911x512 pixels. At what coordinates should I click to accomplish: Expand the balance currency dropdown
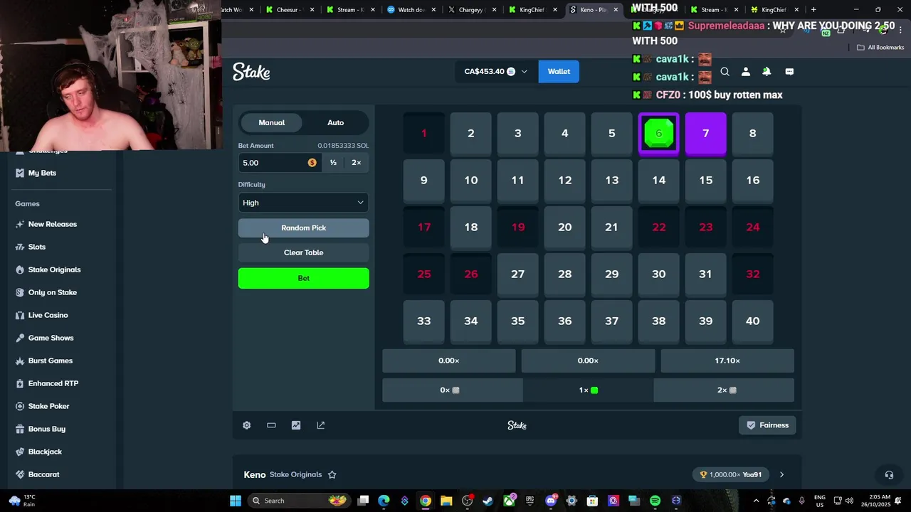[x=524, y=72]
